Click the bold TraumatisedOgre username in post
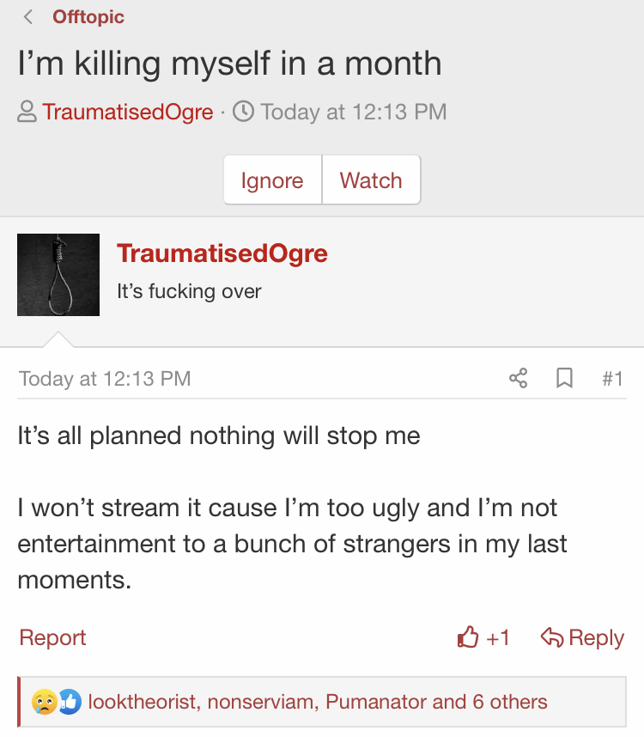The height and width of the screenshot is (737, 644). pyautogui.click(x=222, y=253)
